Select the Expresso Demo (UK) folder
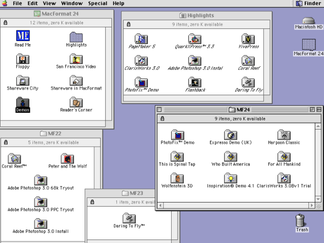 [231, 135]
